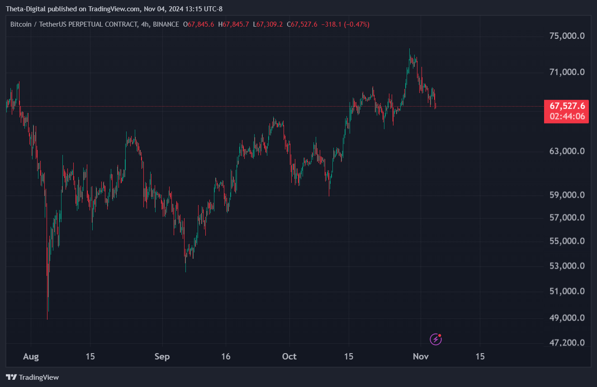Click the 4h timeframe label in the header
Screen dimensions: 597x387
tap(144, 24)
